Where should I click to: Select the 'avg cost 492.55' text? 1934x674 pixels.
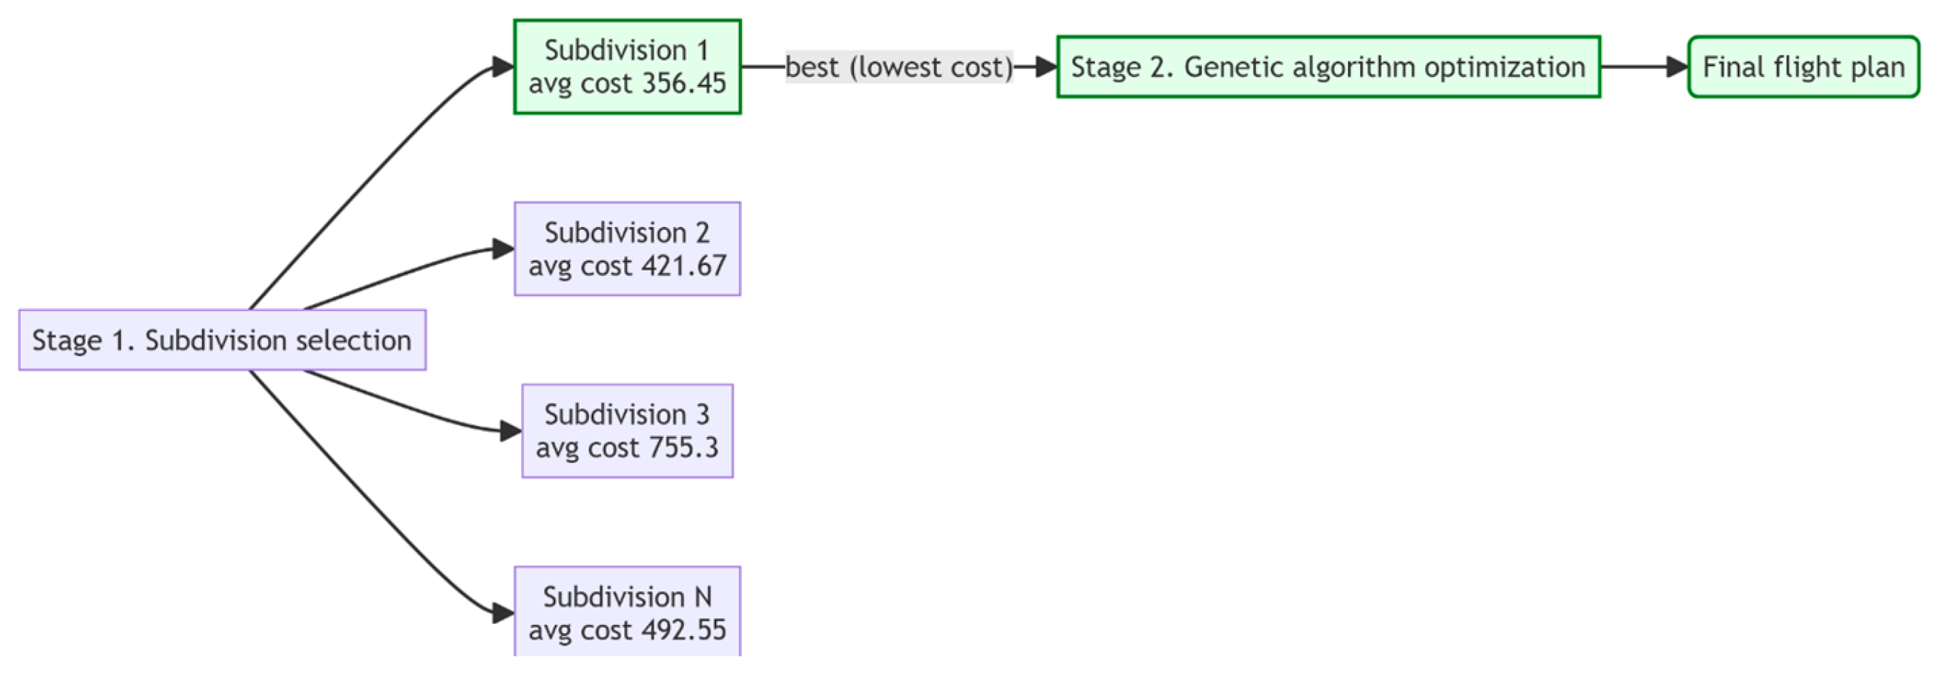pos(627,629)
